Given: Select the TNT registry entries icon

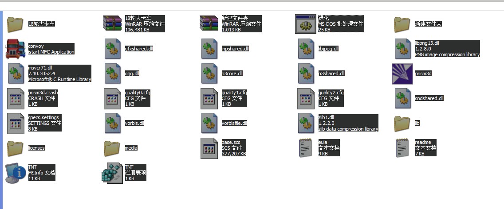Looking at the screenshot, I should tap(112, 173).
